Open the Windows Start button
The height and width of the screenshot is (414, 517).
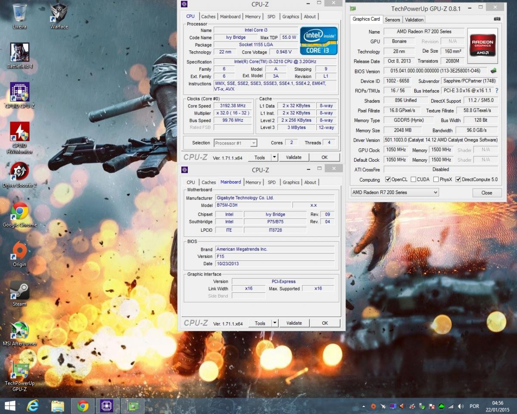click(10, 406)
